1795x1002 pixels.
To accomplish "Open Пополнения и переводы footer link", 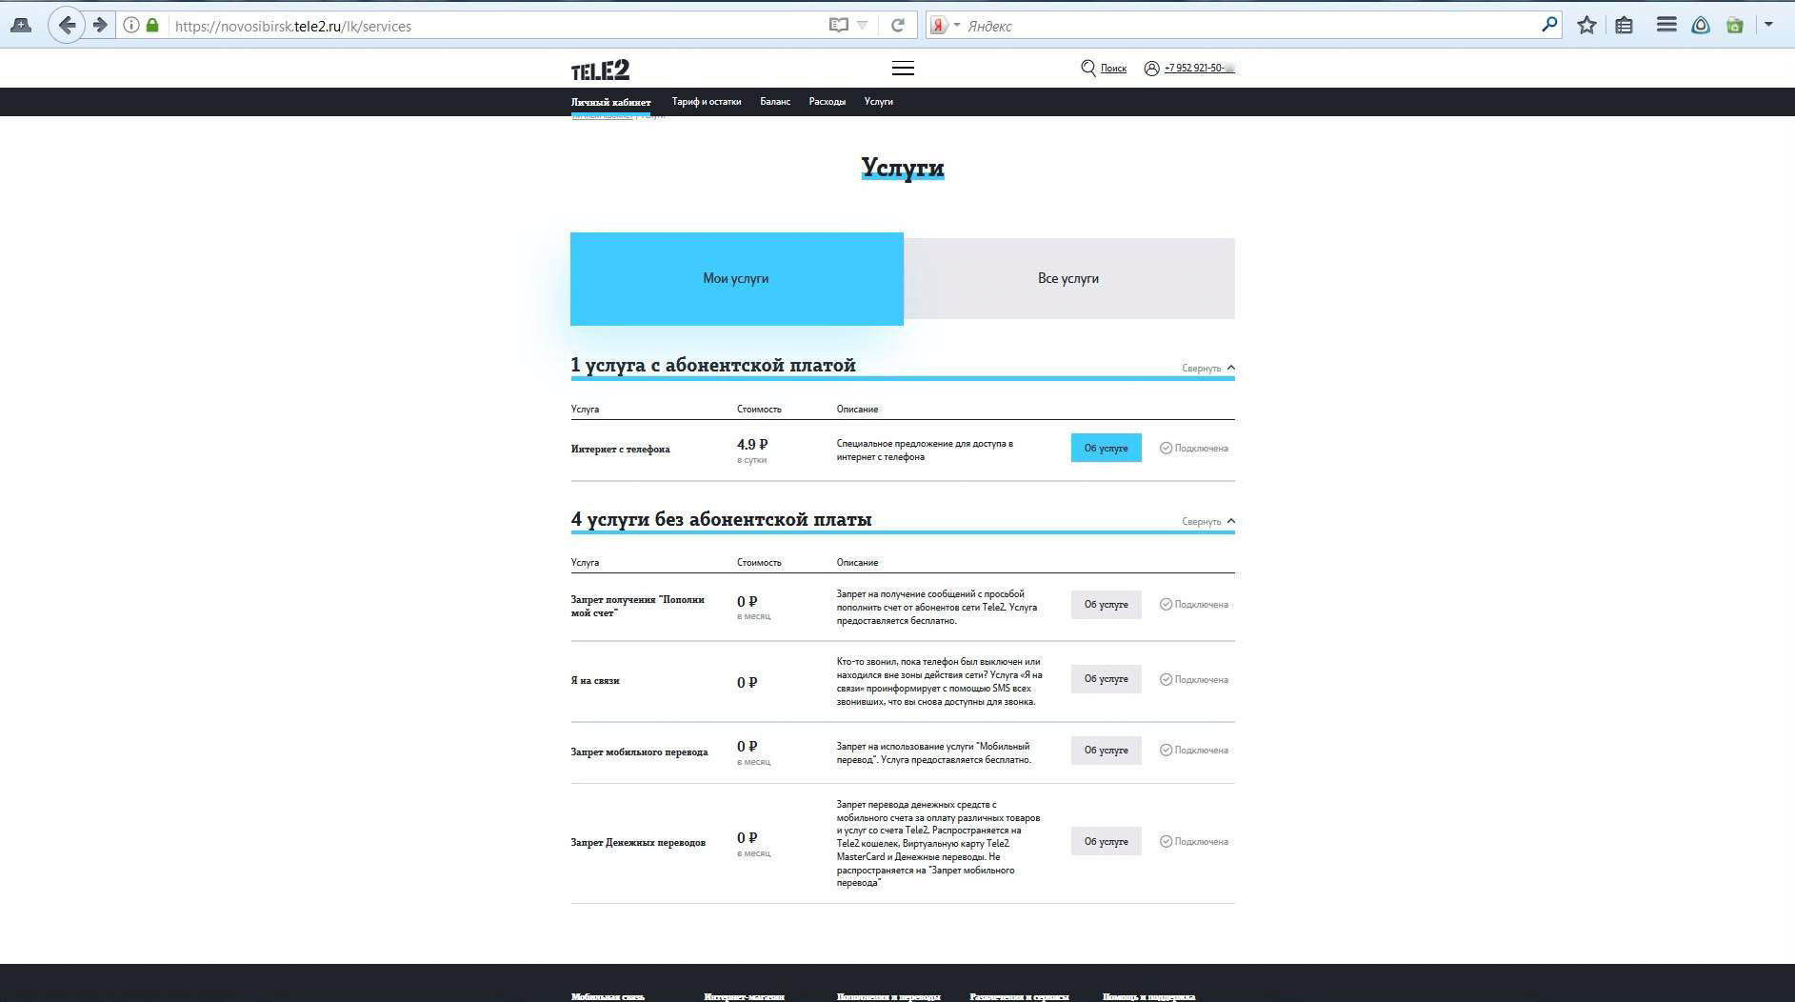I will 888,996.
